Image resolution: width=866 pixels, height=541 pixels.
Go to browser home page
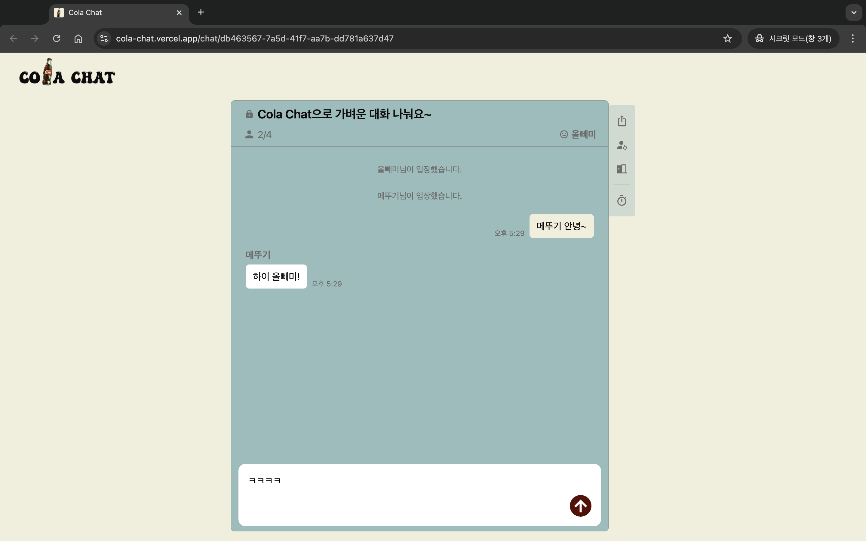78,39
